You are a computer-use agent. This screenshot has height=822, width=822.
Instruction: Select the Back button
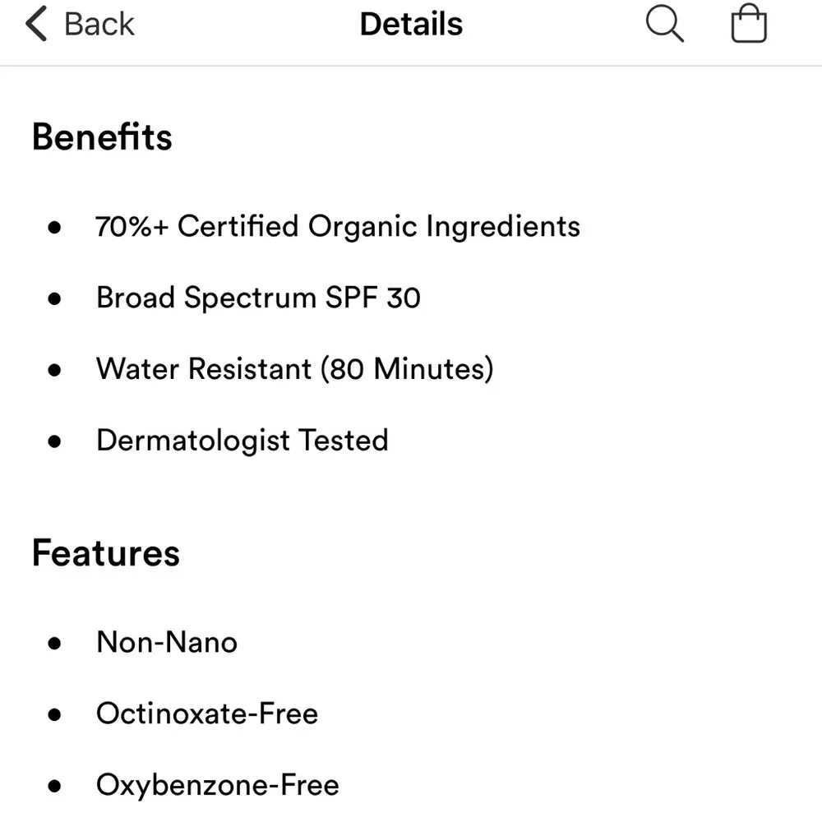[78, 24]
